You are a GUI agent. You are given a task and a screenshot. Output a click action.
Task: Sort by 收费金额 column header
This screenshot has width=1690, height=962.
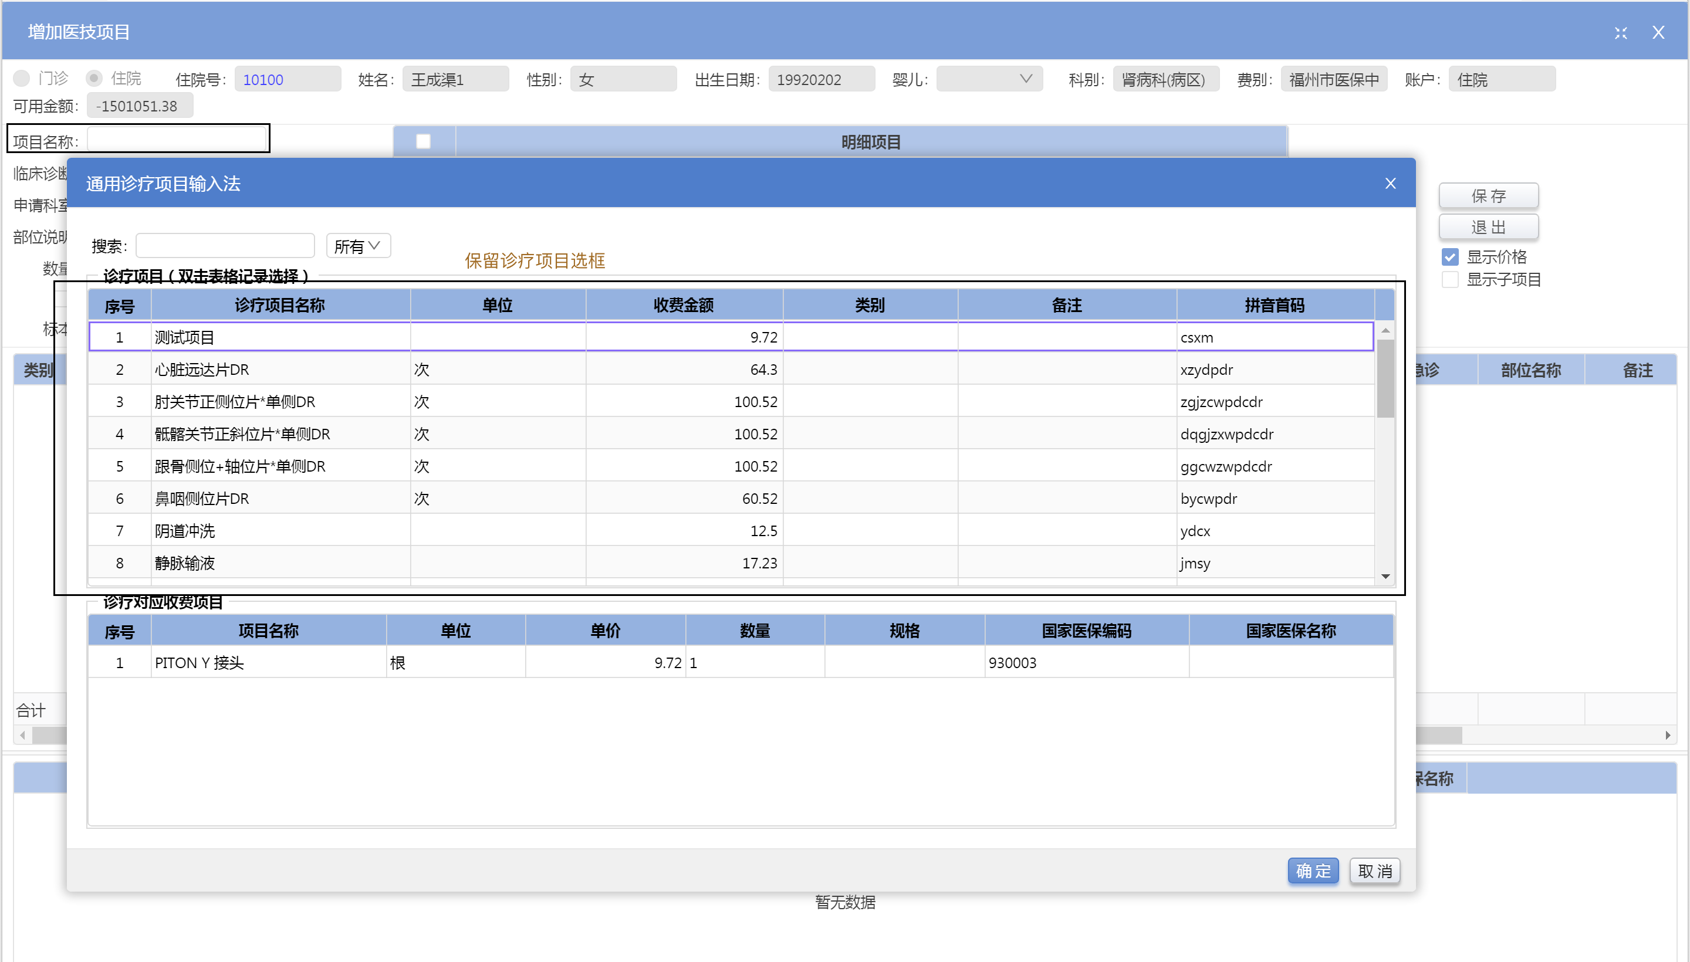[x=684, y=304]
